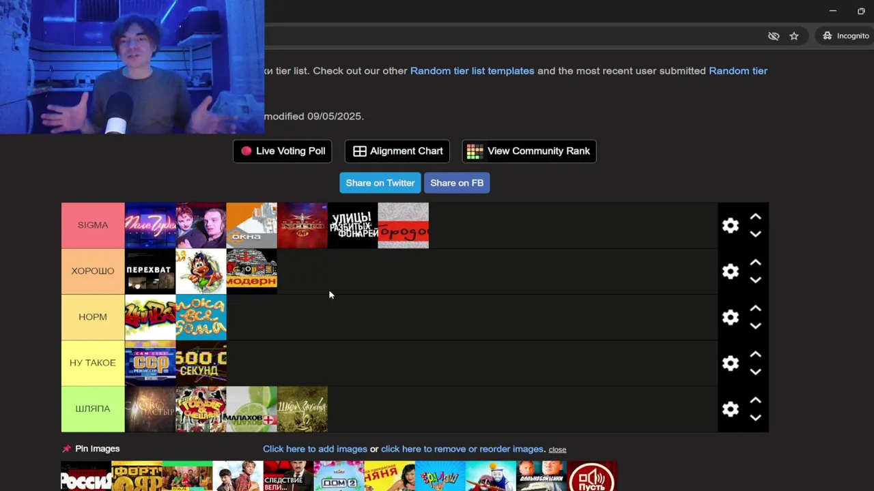
Task: Select the two-person portrait thumbnail in SIGMA
Action: click(201, 226)
